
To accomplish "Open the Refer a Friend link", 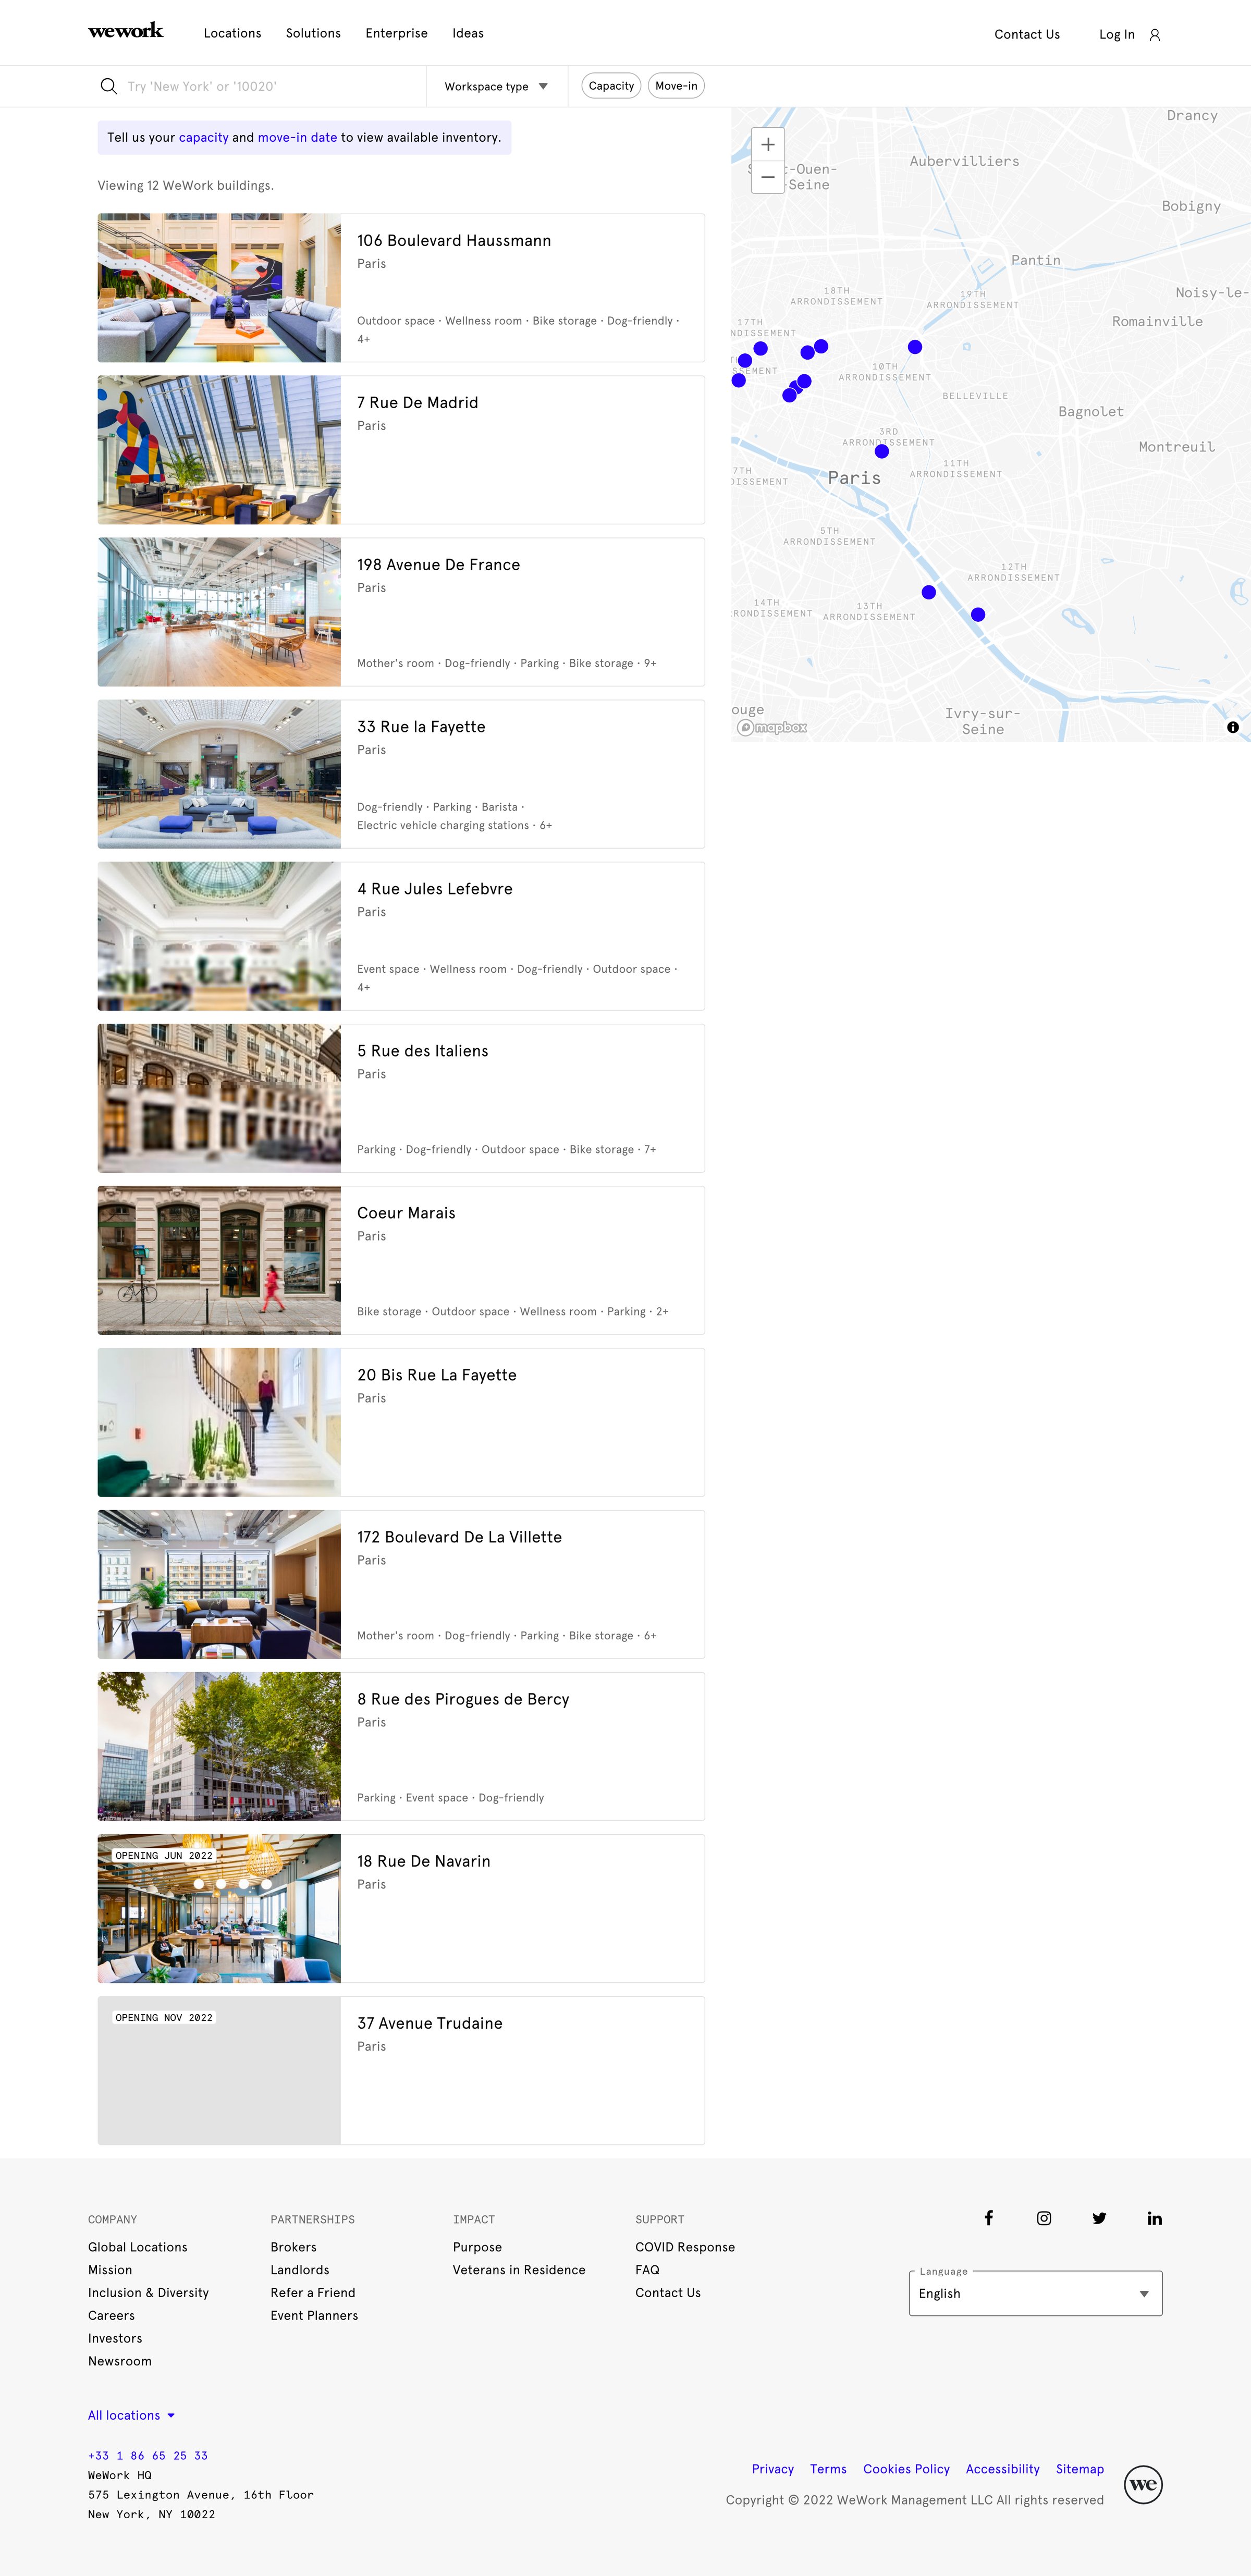I will (x=313, y=2293).
